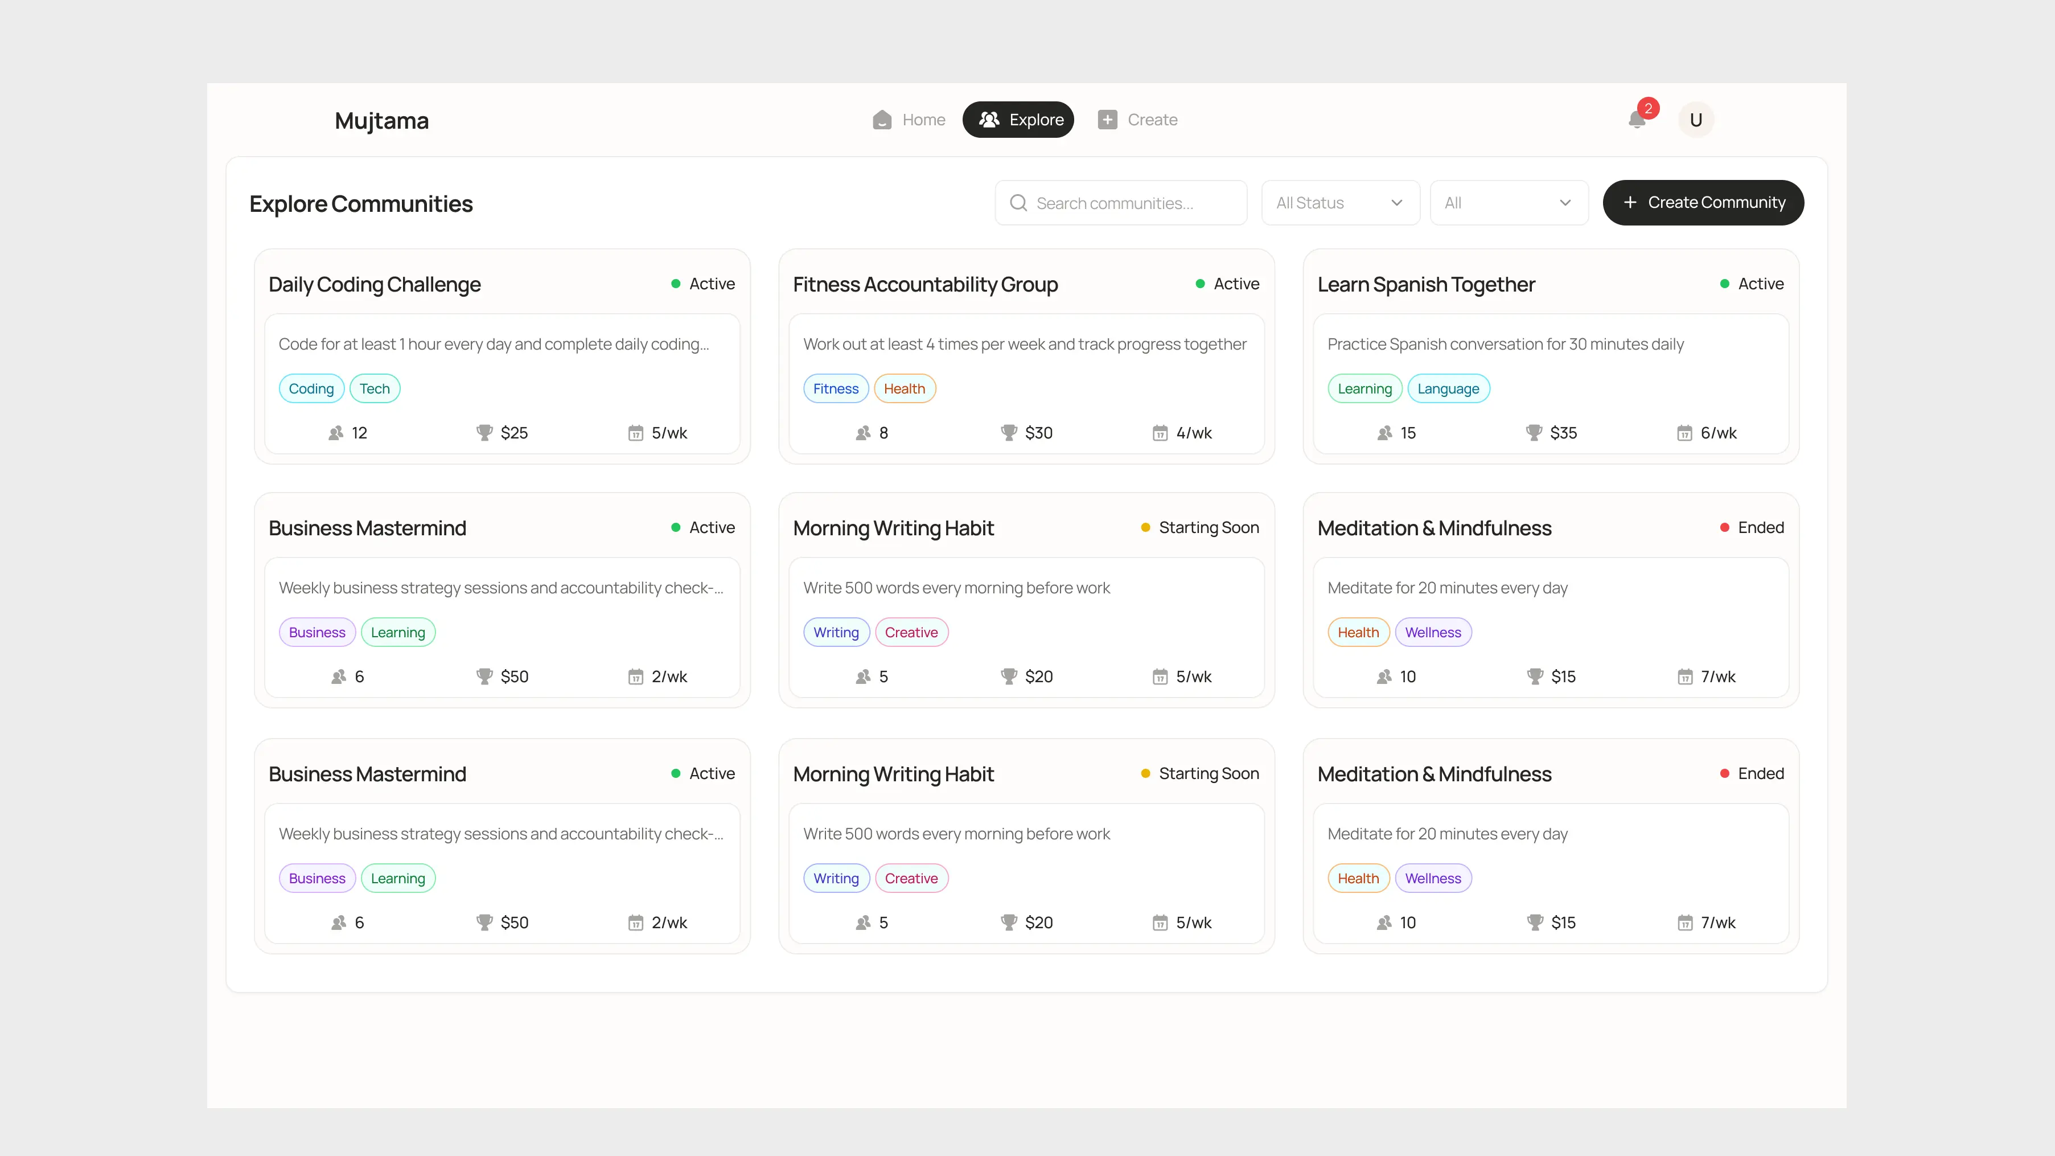Select the Coding tag chip
This screenshot has width=2055, height=1156.
(x=311, y=388)
